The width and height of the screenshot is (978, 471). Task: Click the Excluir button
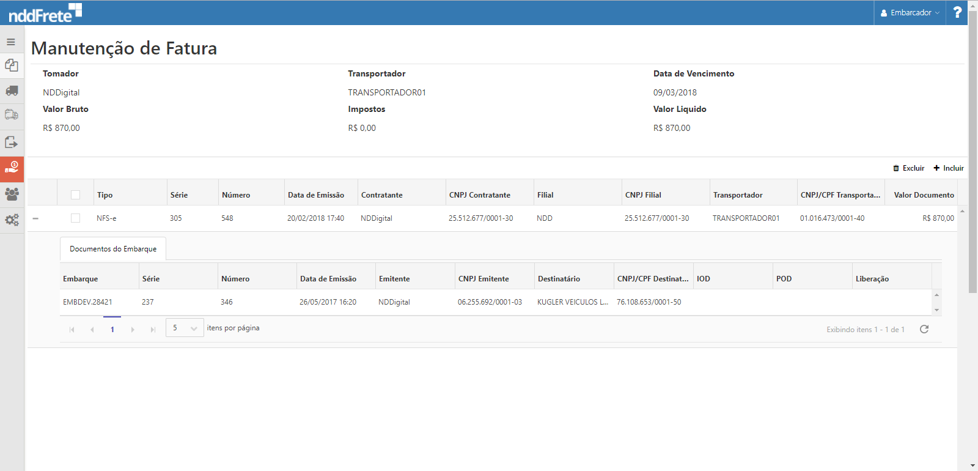909,168
